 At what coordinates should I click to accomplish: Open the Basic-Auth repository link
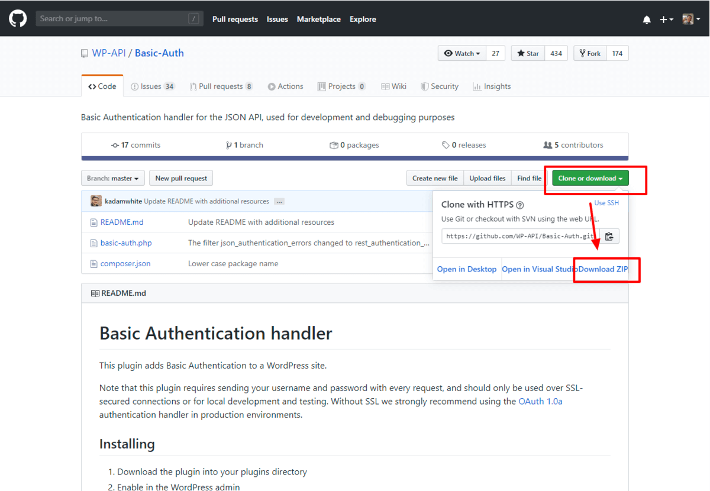[159, 53]
